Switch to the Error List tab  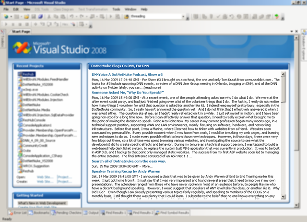tap(18, 213)
